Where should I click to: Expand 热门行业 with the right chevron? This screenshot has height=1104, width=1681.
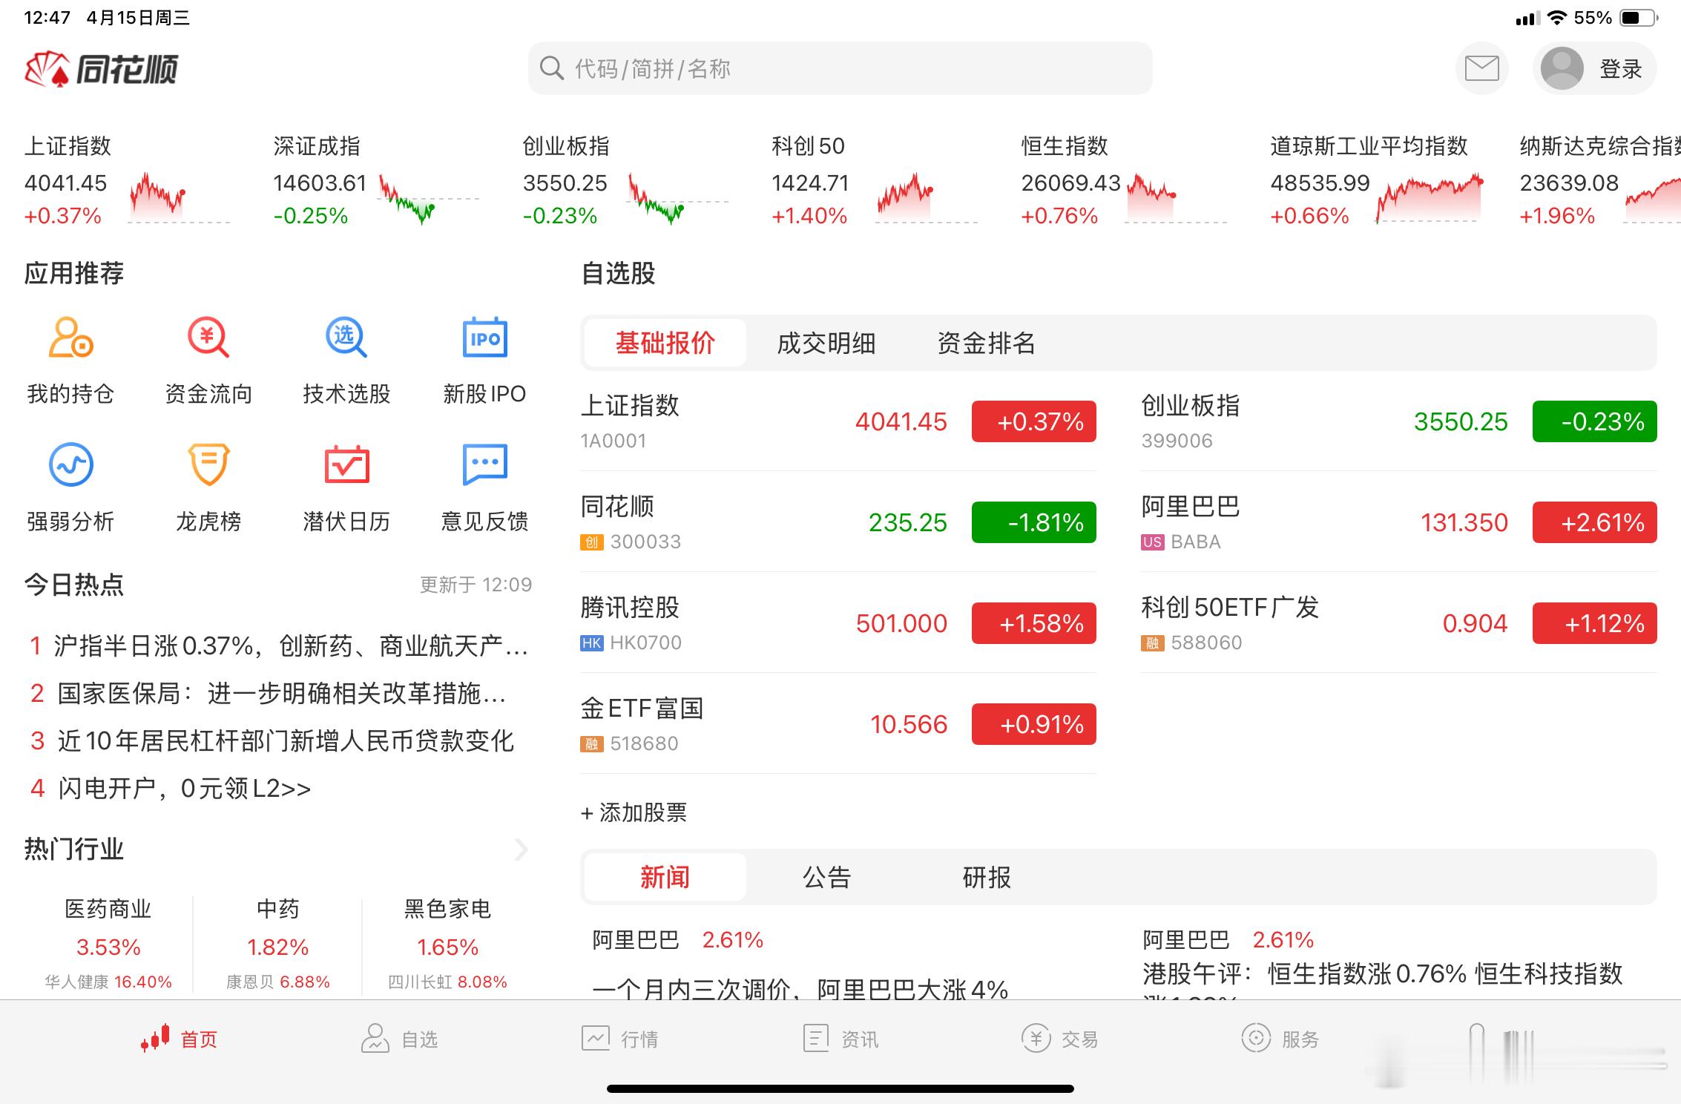(522, 850)
